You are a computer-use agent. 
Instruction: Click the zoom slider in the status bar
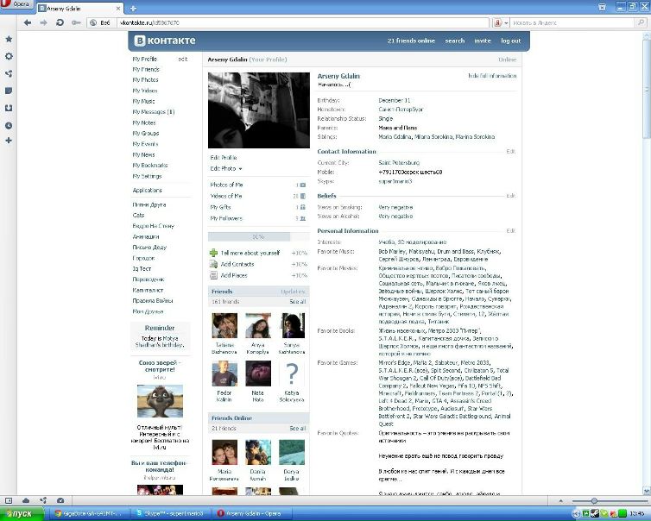(x=594, y=501)
